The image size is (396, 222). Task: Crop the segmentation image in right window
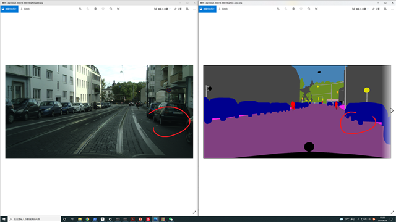[x=316, y=9]
